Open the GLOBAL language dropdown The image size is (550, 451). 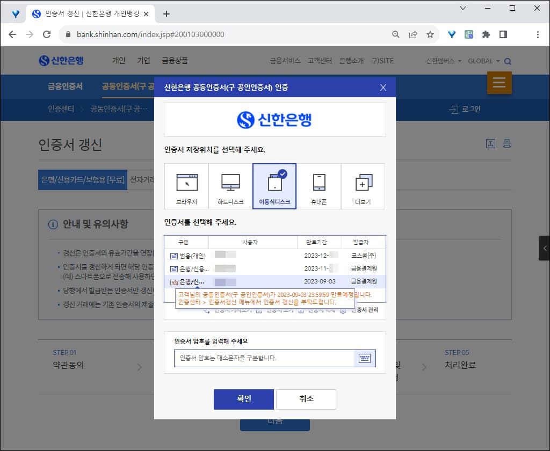pyautogui.click(x=482, y=61)
